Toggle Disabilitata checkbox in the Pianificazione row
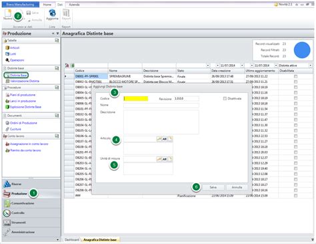The height and width of the screenshot is (244, 316). click(x=295, y=196)
